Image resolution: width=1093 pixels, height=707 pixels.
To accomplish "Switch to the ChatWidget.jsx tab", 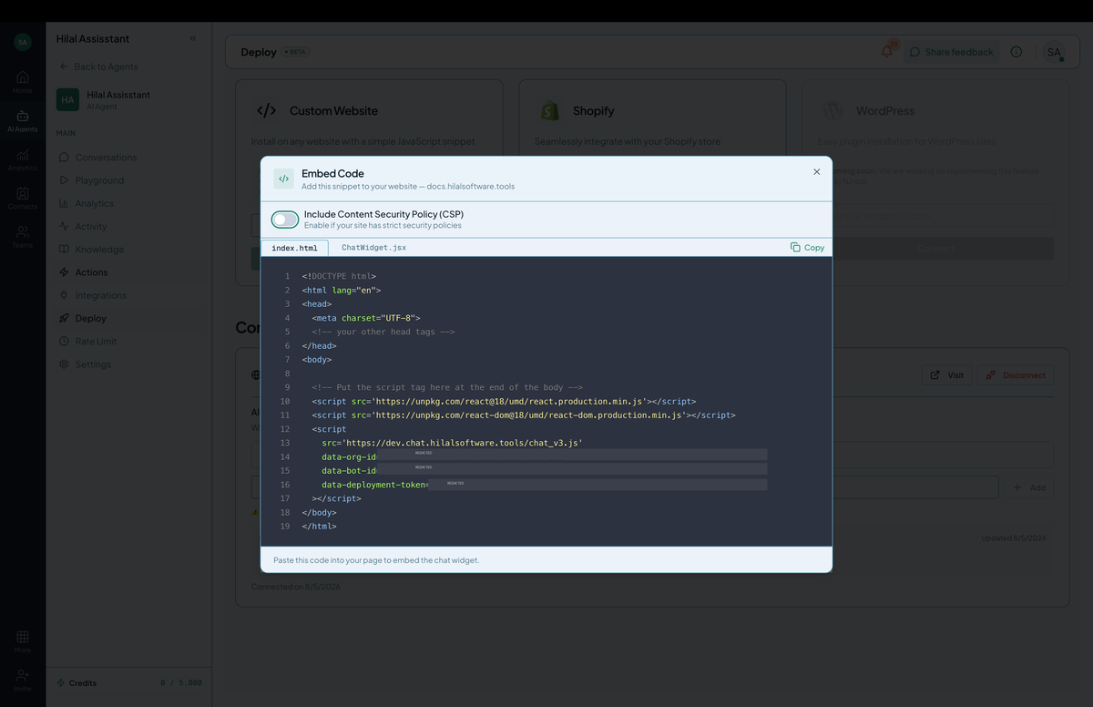I will [x=373, y=248].
